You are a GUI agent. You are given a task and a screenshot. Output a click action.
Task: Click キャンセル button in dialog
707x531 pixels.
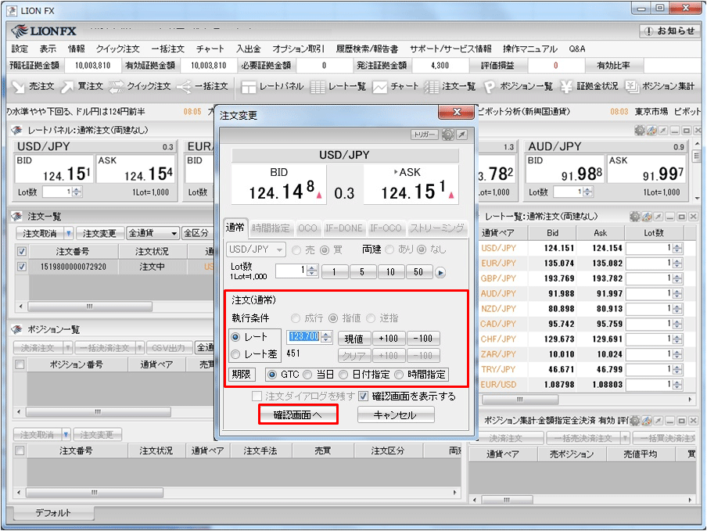pos(396,414)
